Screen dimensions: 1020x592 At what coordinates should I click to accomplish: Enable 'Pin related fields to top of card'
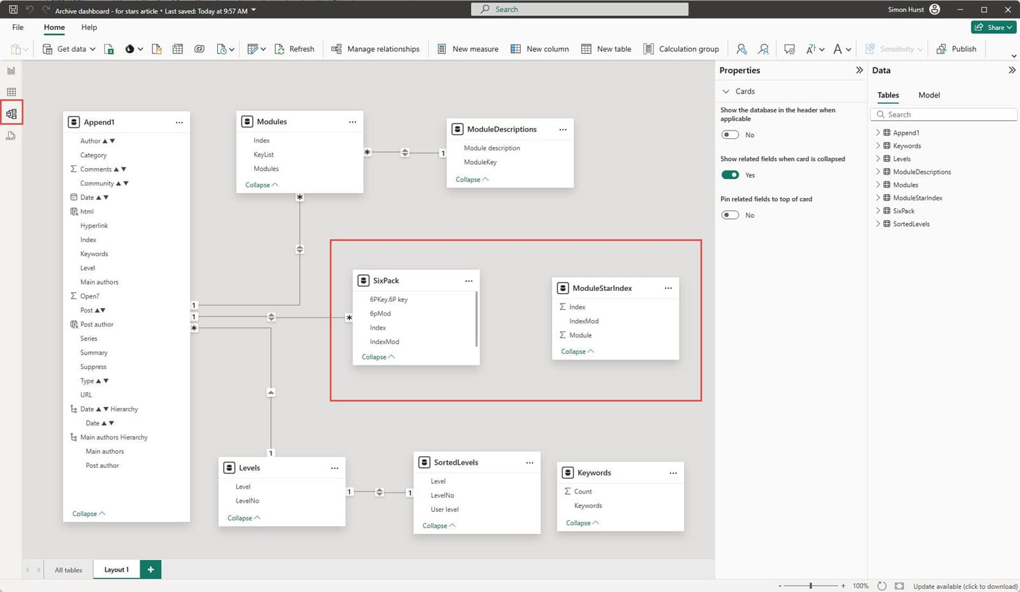[x=730, y=215]
